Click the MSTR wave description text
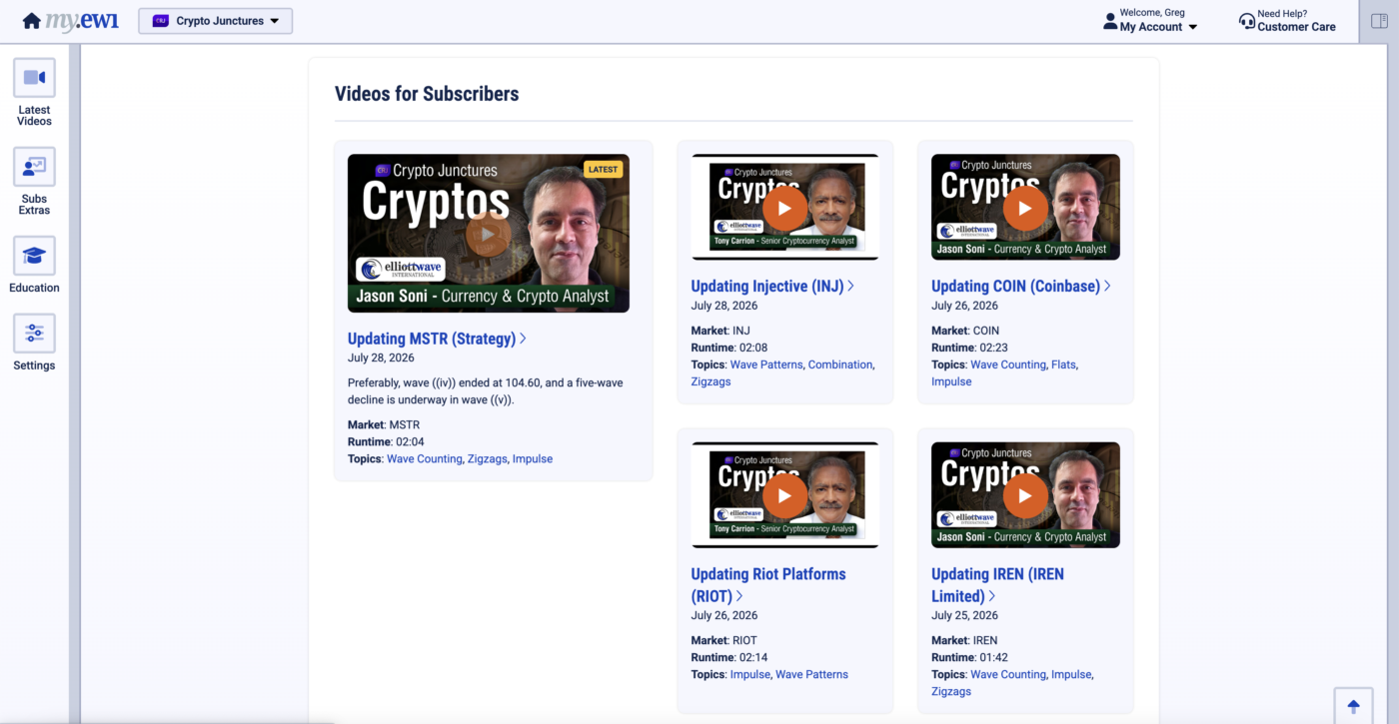The width and height of the screenshot is (1399, 724). tap(486, 391)
